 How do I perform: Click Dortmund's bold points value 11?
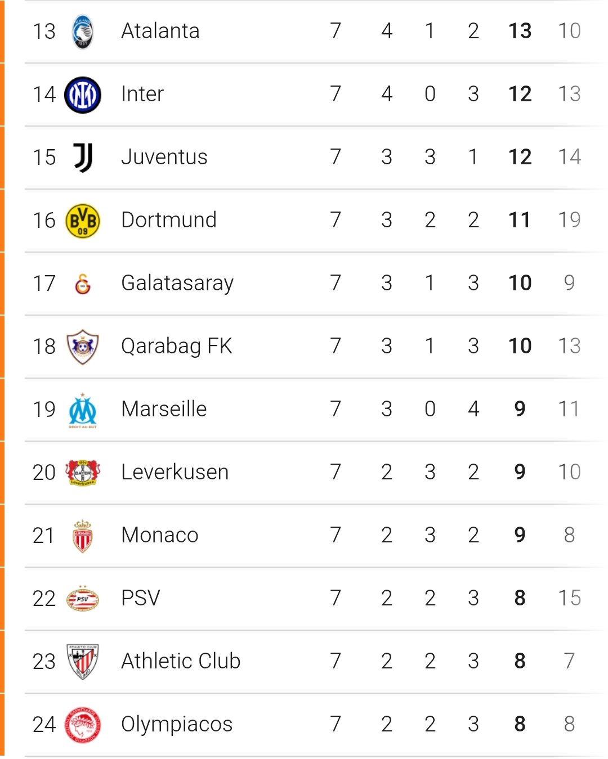pyautogui.click(x=520, y=220)
